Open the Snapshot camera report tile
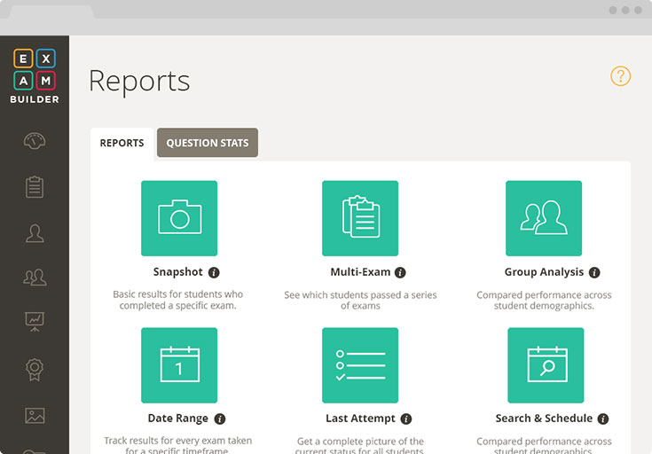This screenshot has width=652, height=454. 179,218
